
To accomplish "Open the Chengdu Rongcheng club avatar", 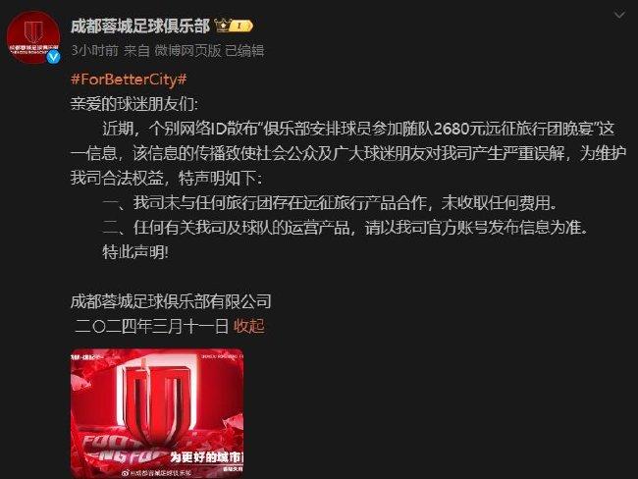I will 33,37.
